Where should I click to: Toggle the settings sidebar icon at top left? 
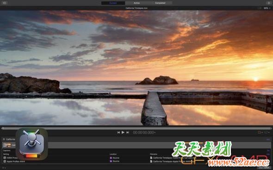tap(5, 3)
